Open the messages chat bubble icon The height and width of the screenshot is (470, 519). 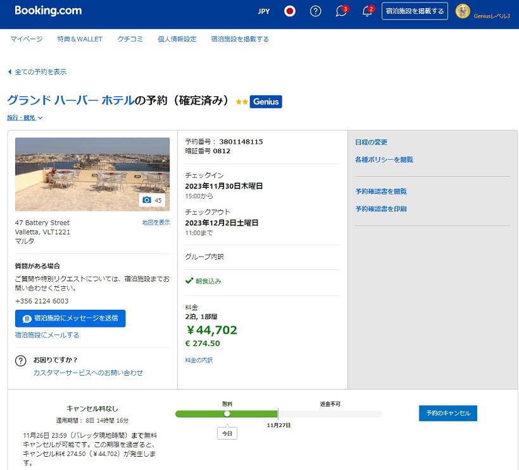pyautogui.click(x=341, y=11)
